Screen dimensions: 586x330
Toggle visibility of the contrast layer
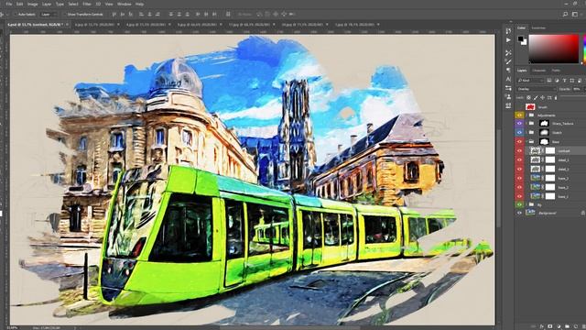coord(519,150)
